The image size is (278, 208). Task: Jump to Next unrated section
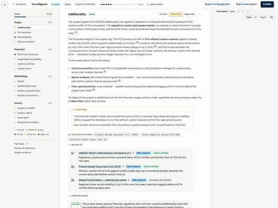(x=155, y=4)
